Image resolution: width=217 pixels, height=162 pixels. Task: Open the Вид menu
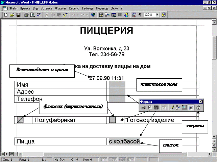click(x=35, y=8)
